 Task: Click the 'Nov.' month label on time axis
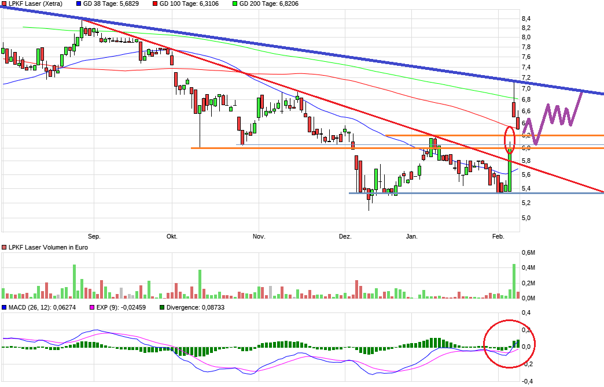(259, 237)
